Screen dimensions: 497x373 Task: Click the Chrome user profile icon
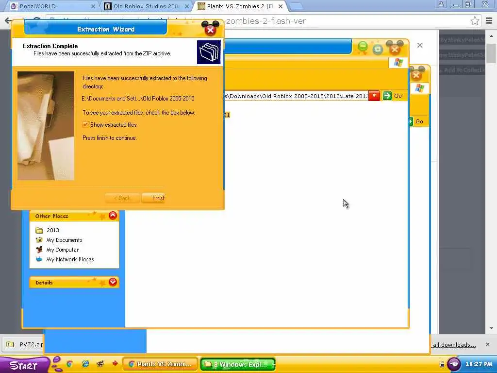tap(441, 4)
